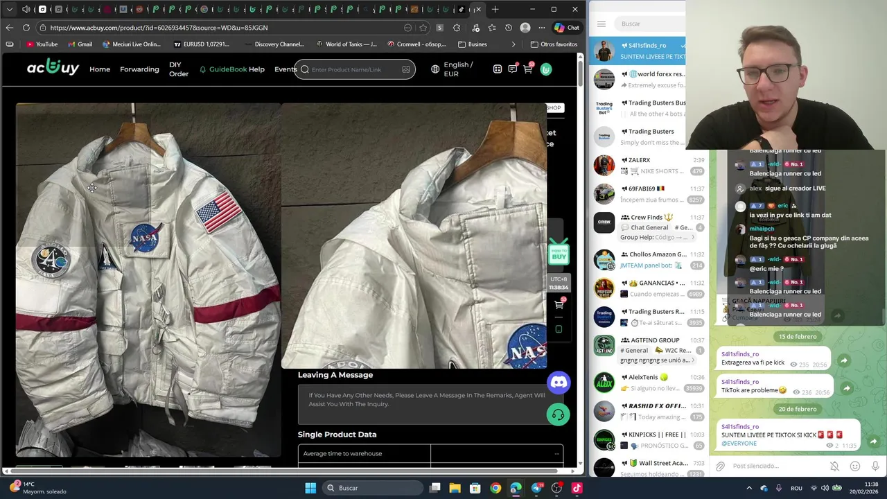Open the customer support headset button
The width and height of the screenshot is (887, 499).
pos(559,414)
